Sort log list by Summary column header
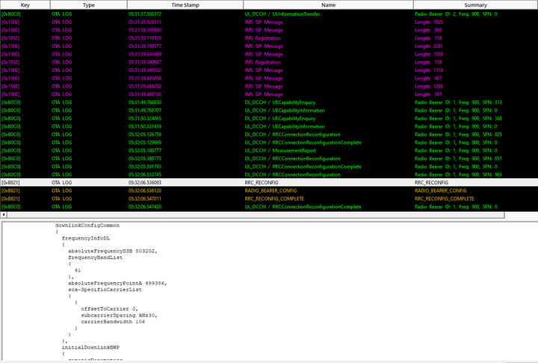This screenshot has width=538, height=363. click(475, 4)
